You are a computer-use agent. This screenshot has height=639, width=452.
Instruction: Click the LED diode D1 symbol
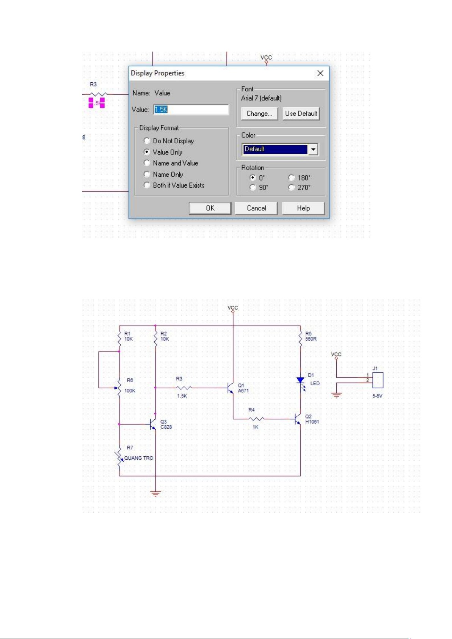pos(300,380)
